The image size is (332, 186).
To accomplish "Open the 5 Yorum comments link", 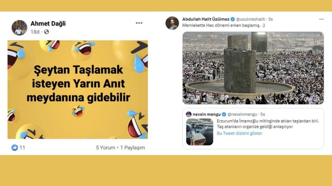I will click(x=106, y=148).
